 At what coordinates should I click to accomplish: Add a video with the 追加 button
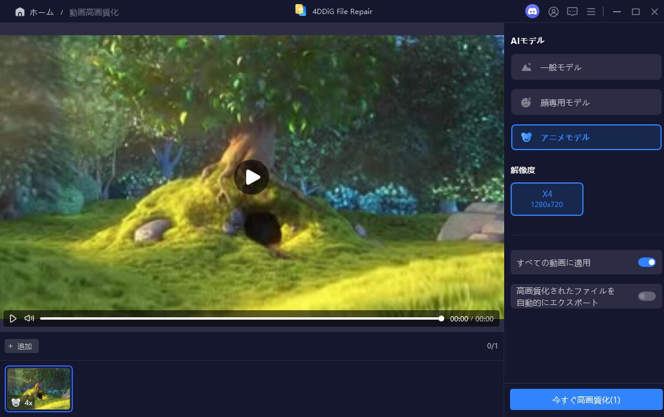click(x=22, y=346)
